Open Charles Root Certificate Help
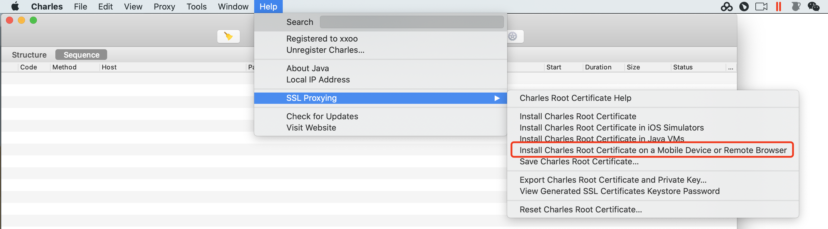828x229 pixels. pos(653,98)
